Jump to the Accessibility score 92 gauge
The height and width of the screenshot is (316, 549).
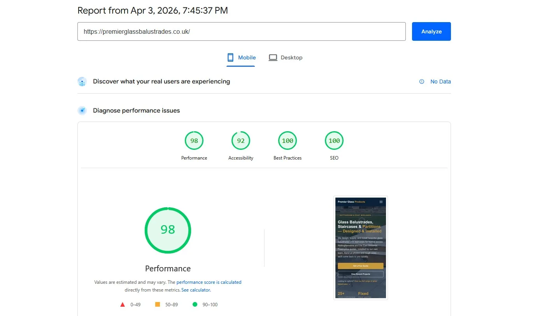point(241,141)
